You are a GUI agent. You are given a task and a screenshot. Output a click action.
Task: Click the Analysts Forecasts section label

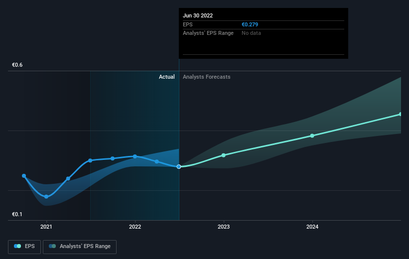click(x=207, y=77)
